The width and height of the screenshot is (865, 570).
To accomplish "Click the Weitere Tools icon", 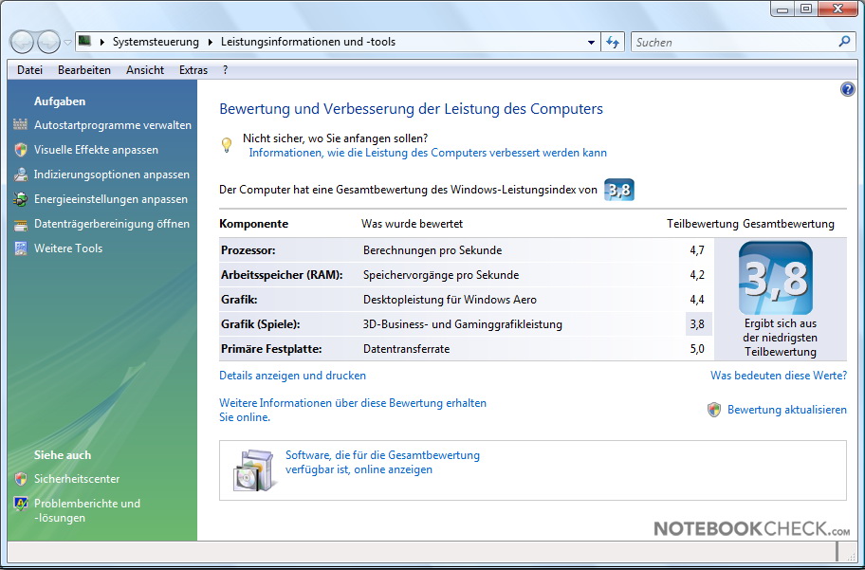I will (x=21, y=248).
